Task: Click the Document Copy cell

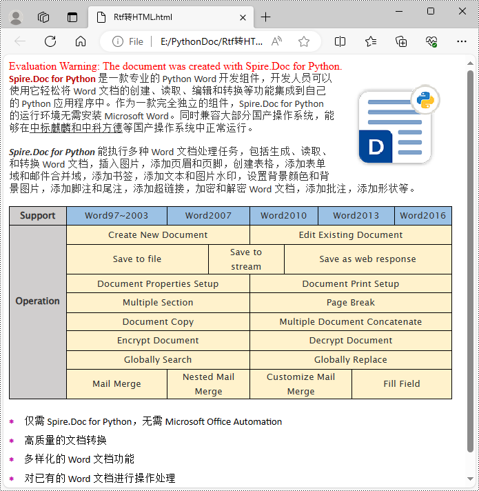Action: point(158,321)
